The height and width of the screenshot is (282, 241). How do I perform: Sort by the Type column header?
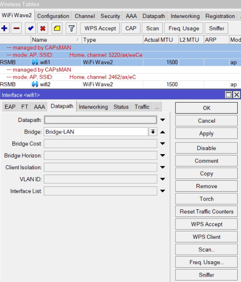pyautogui.click(x=112, y=40)
